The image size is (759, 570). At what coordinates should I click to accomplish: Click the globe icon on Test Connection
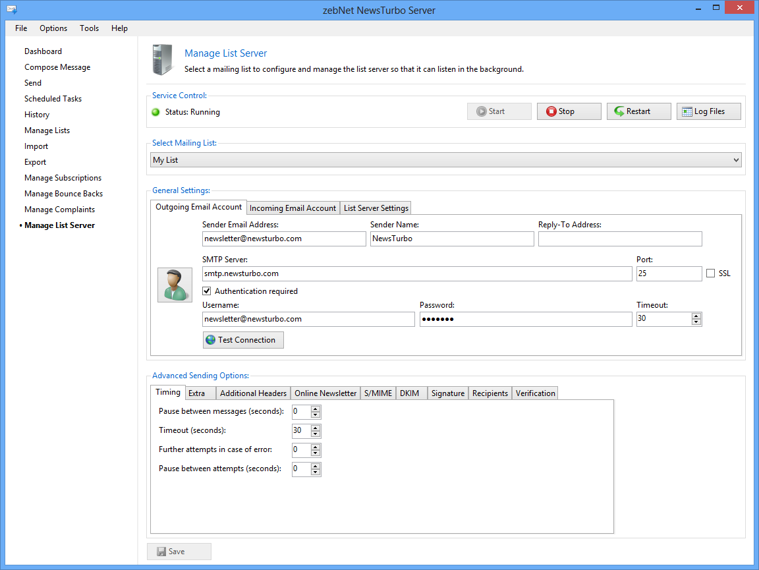click(x=211, y=340)
